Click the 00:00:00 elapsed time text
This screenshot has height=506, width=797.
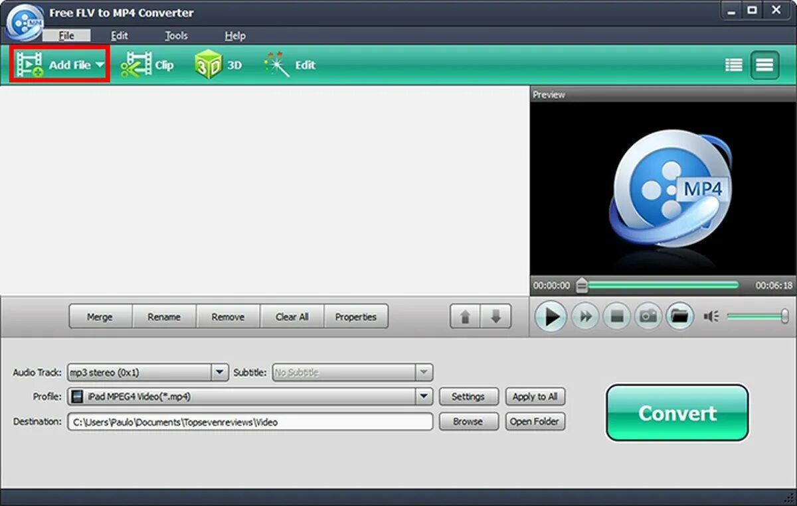[x=551, y=285]
